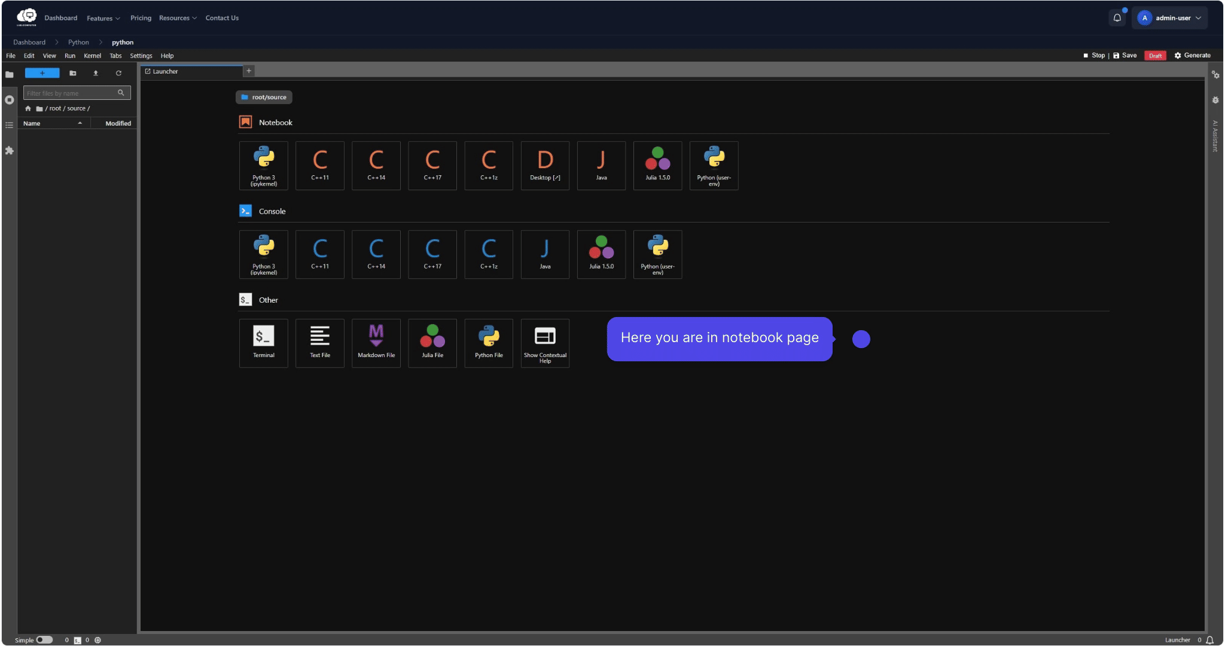Open a Julia 1.5.0 console

(x=601, y=254)
